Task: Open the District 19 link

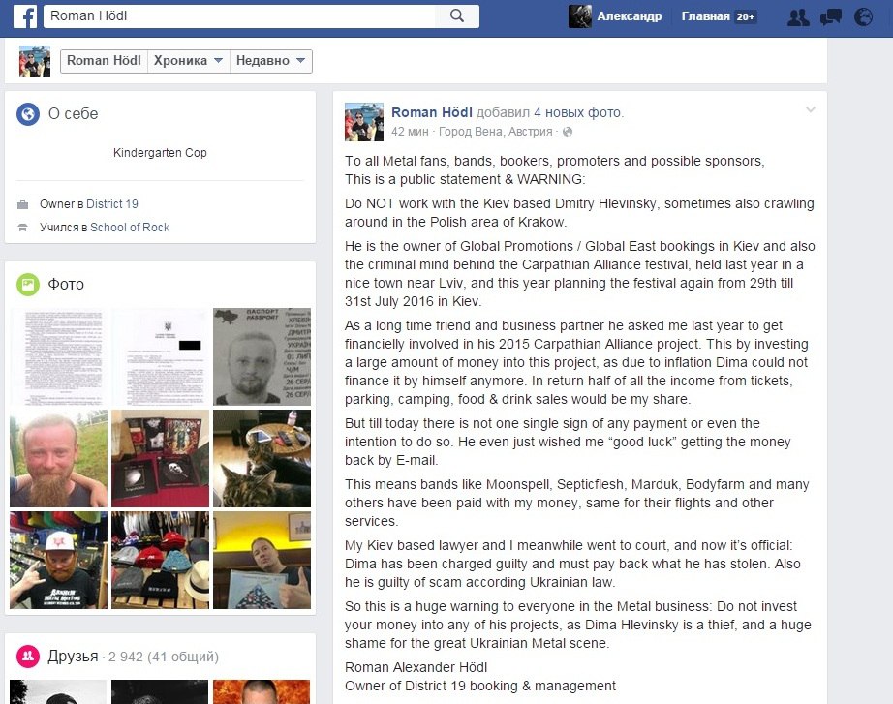Action: (x=112, y=204)
